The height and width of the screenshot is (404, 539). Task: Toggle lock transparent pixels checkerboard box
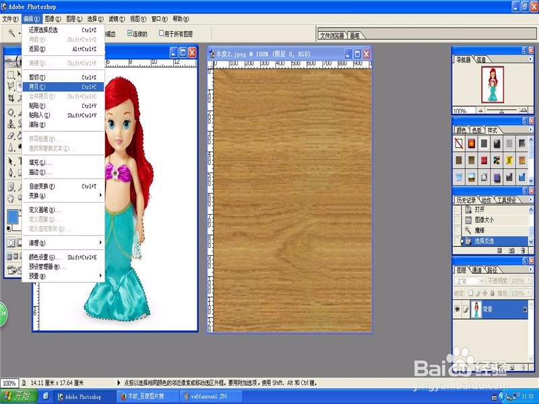[x=470, y=293]
